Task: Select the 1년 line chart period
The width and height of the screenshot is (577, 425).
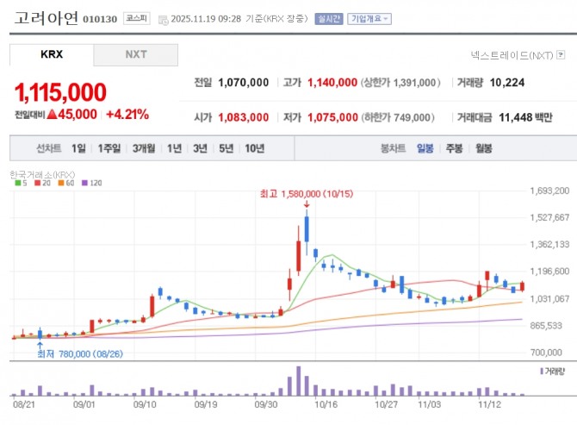Action: [174, 148]
